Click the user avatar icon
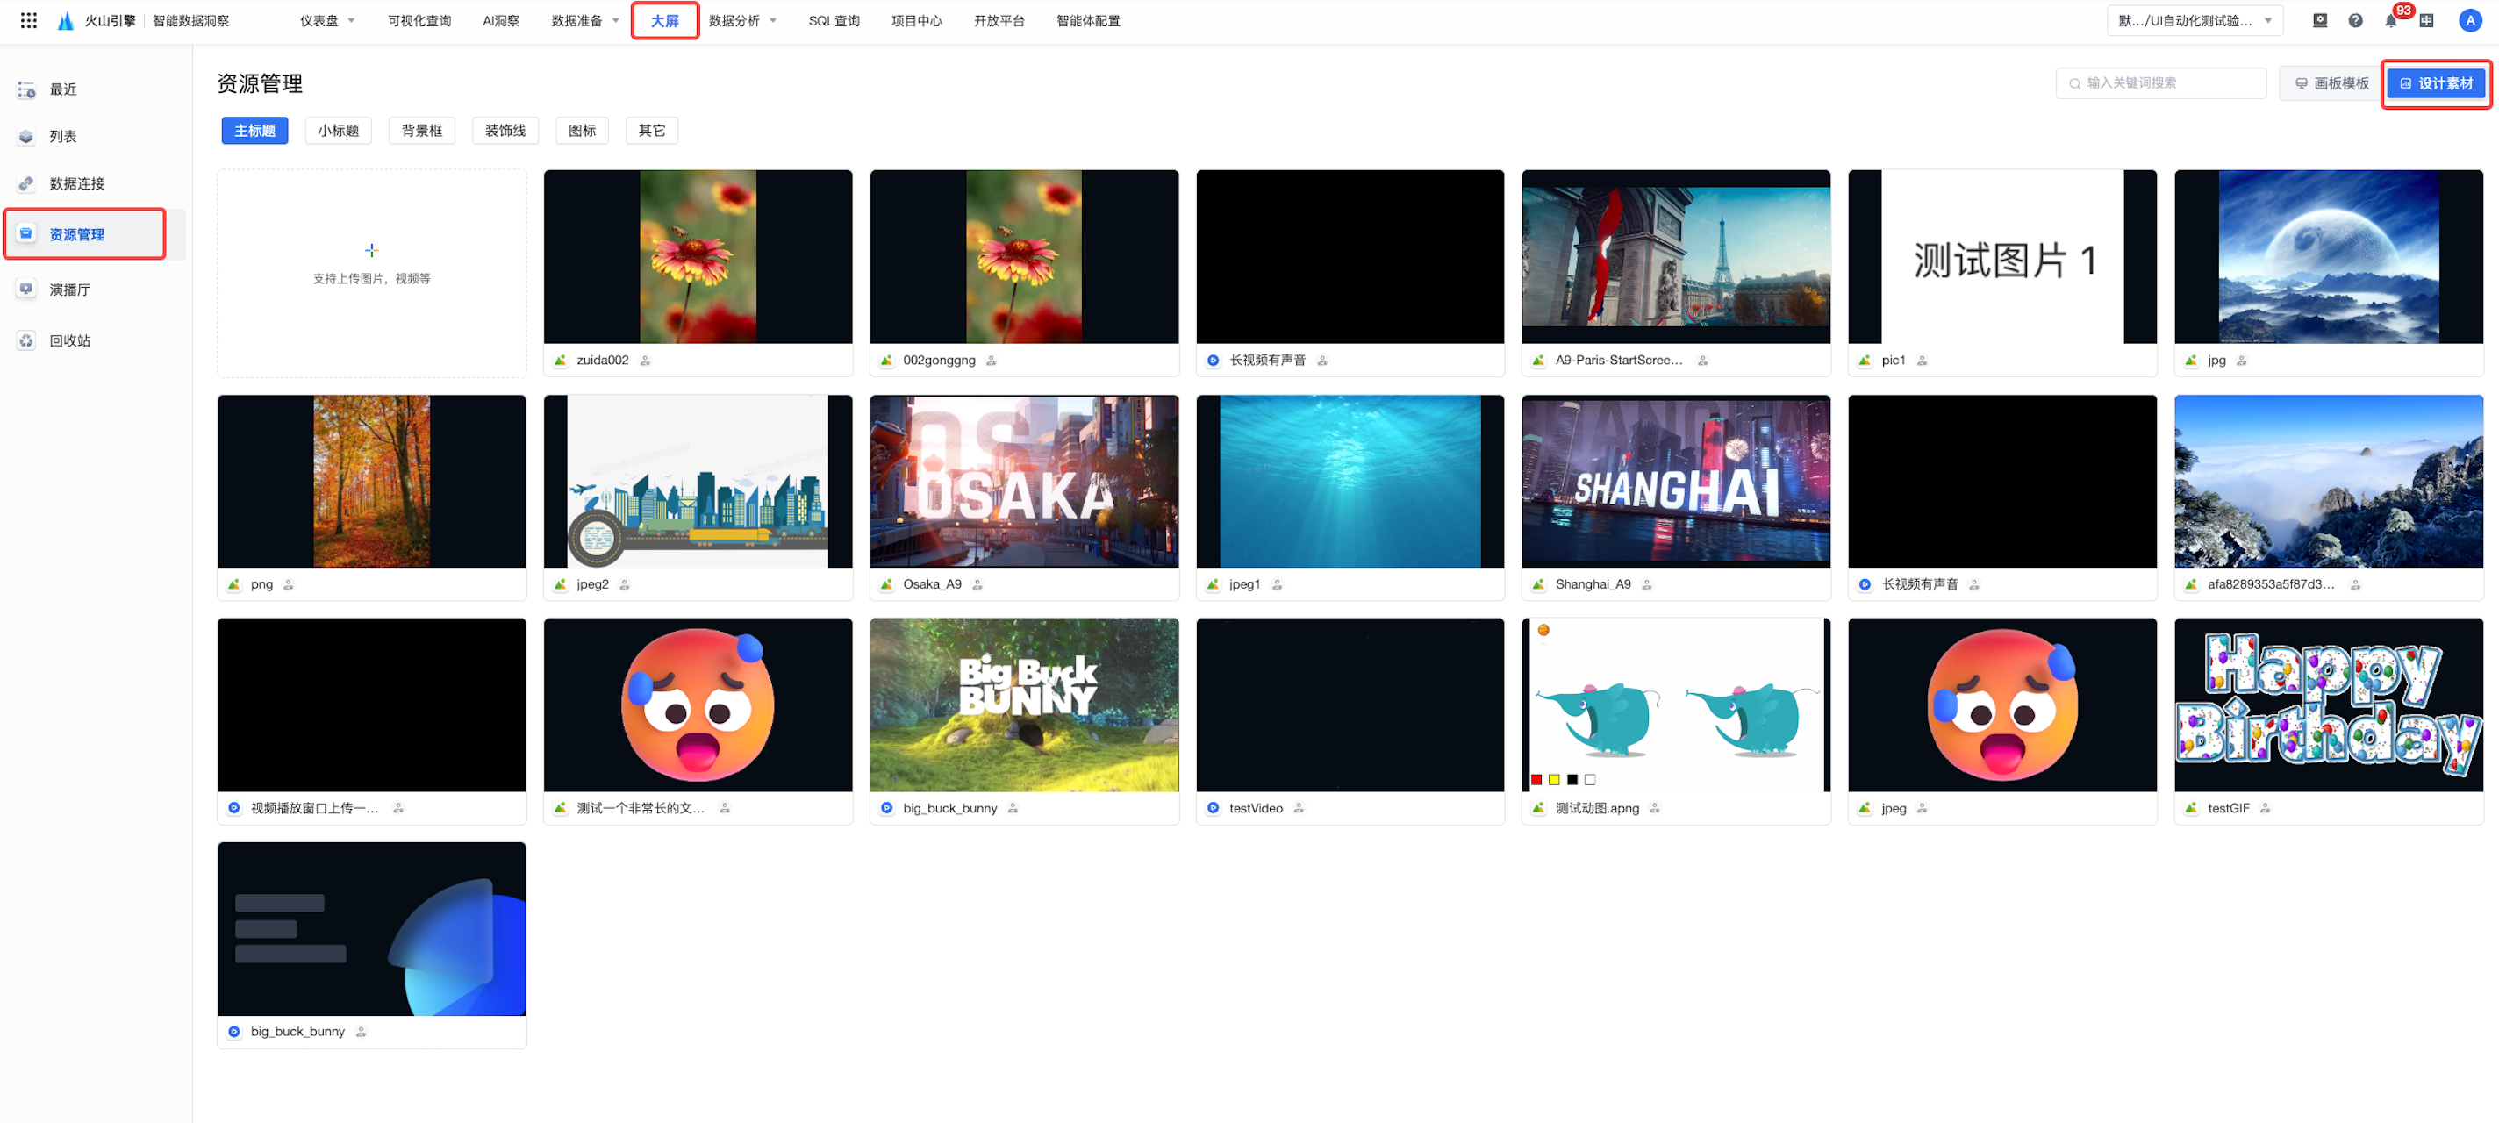 coord(2469,20)
